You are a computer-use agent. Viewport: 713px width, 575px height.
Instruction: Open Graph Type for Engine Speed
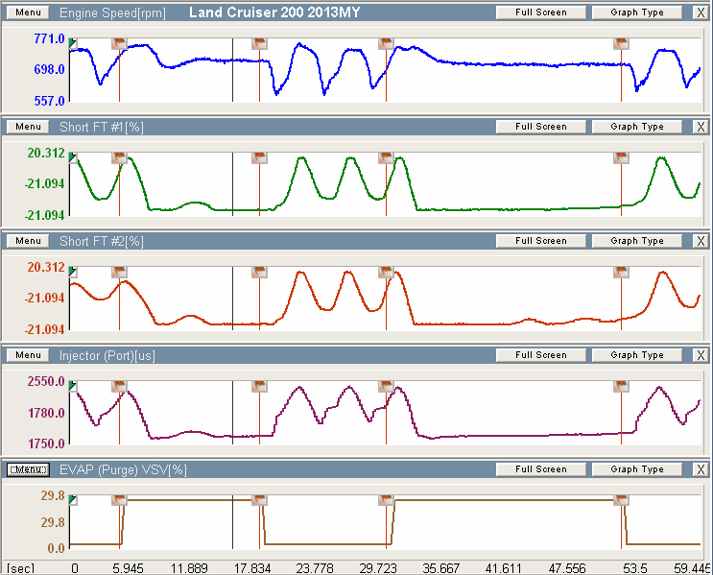click(x=637, y=12)
